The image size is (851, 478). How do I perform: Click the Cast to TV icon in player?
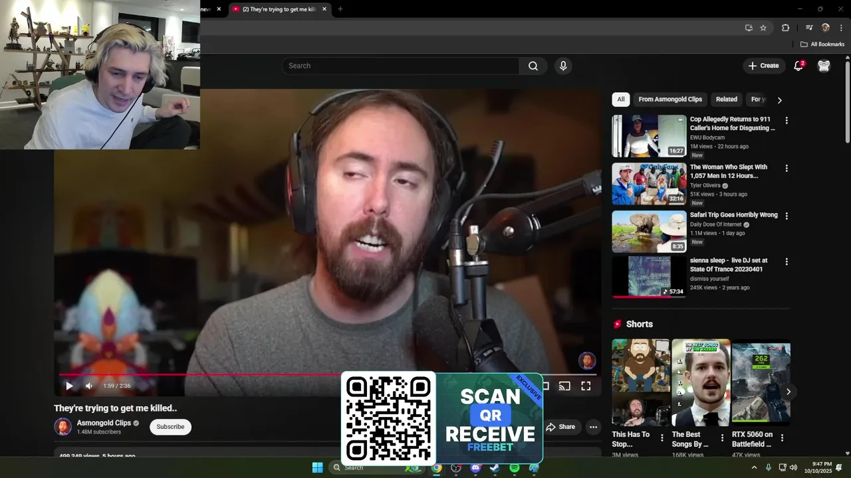click(x=564, y=386)
